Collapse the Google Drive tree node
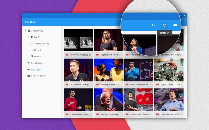Viewport: 209px width, 130px height. 25,31
